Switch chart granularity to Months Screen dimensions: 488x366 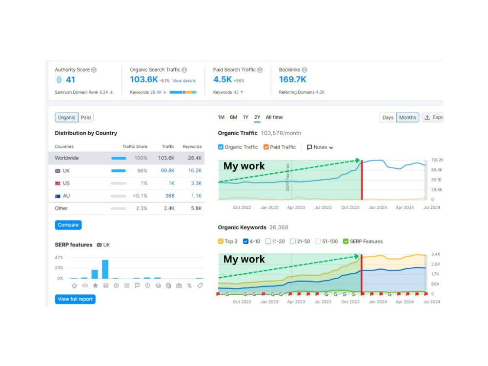tap(407, 118)
